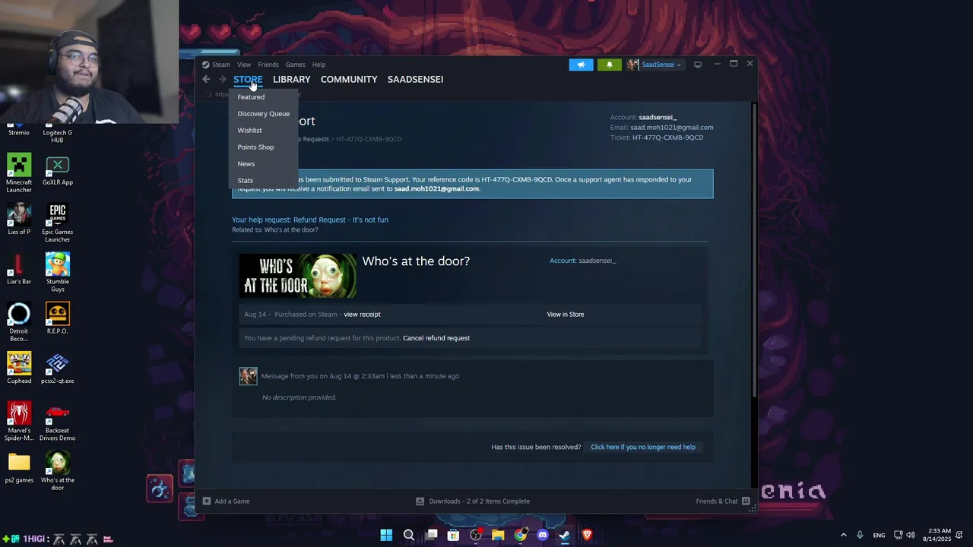Select the GoXLR App desktop icon
The width and height of the screenshot is (973, 547).
click(57, 171)
